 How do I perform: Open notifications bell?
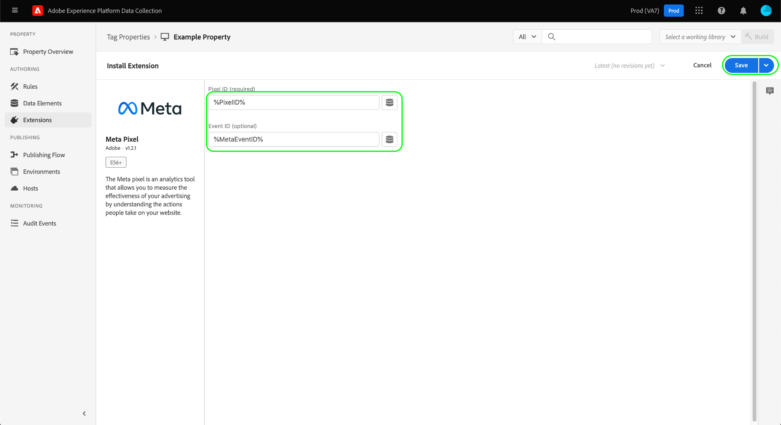[743, 11]
